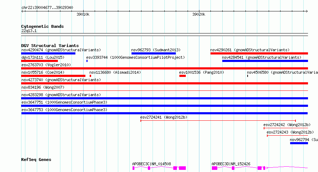The width and height of the screenshot is (318, 172).
Task: Select the tiny nsv4506580 black variant mark
Action: point(248,76)
